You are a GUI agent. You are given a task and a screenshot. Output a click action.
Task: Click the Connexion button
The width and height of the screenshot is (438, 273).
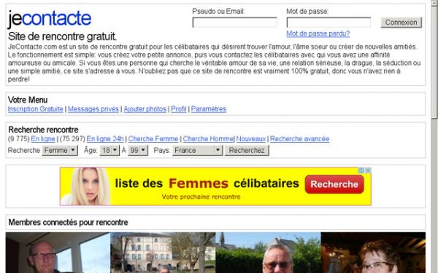coord(401,23)
